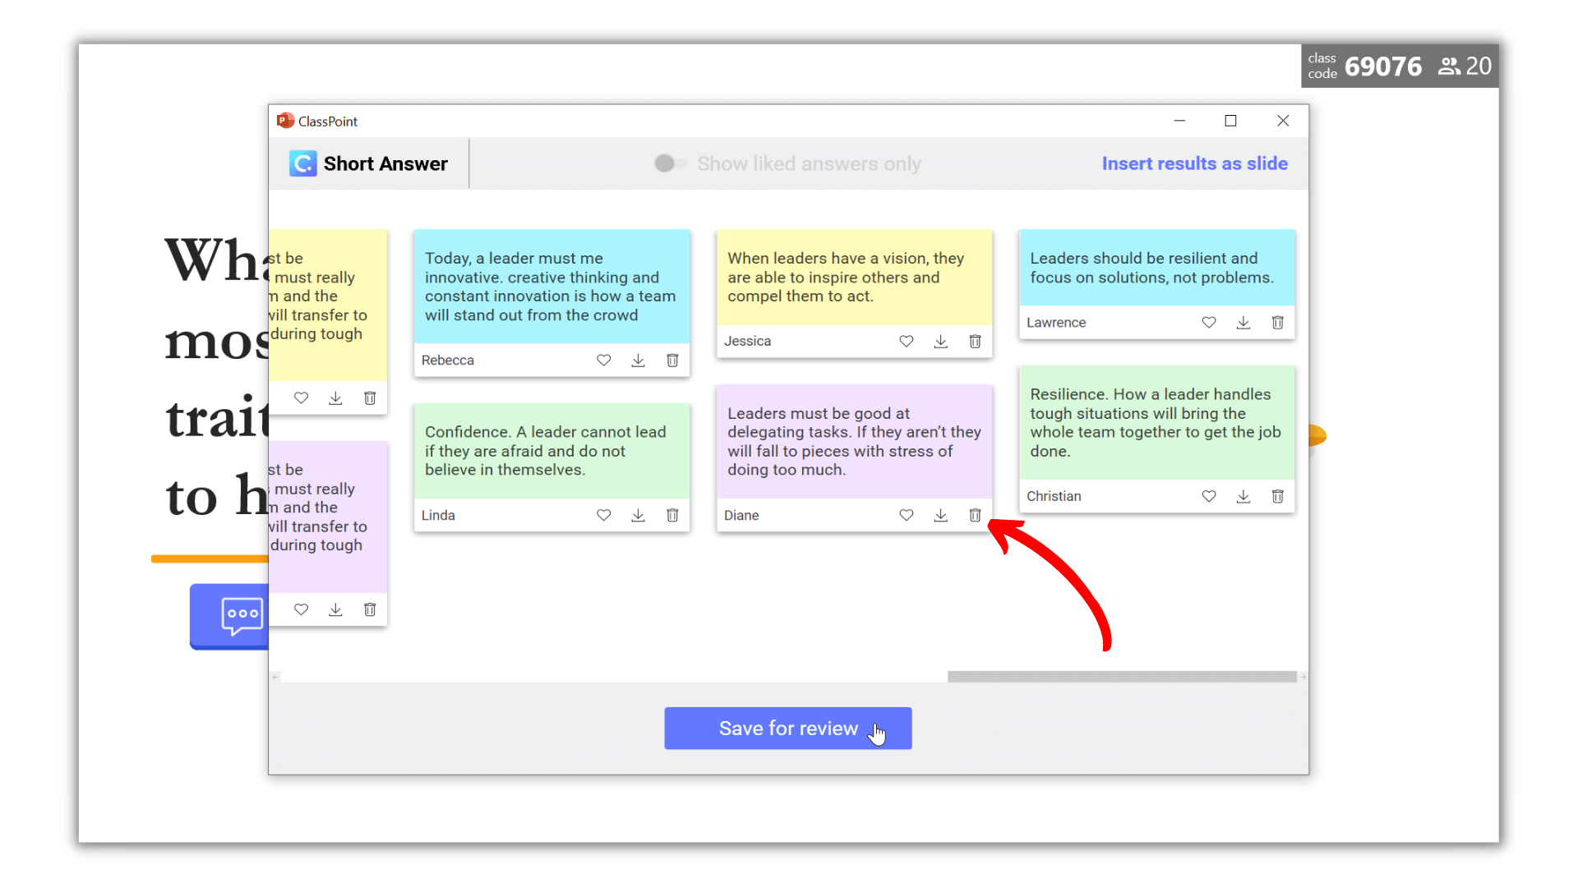
Task: Click the horizontal scrollbar thumb
Action: (1121, 677)
